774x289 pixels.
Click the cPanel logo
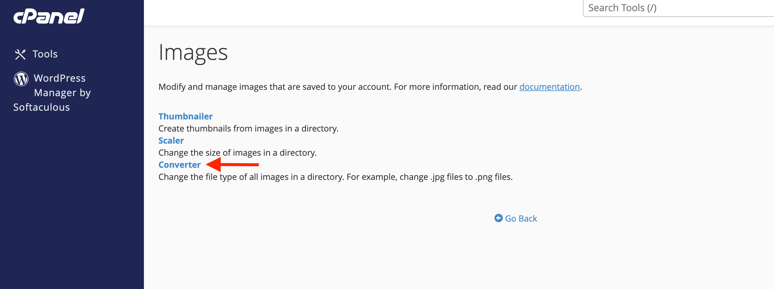pos(49,16)
